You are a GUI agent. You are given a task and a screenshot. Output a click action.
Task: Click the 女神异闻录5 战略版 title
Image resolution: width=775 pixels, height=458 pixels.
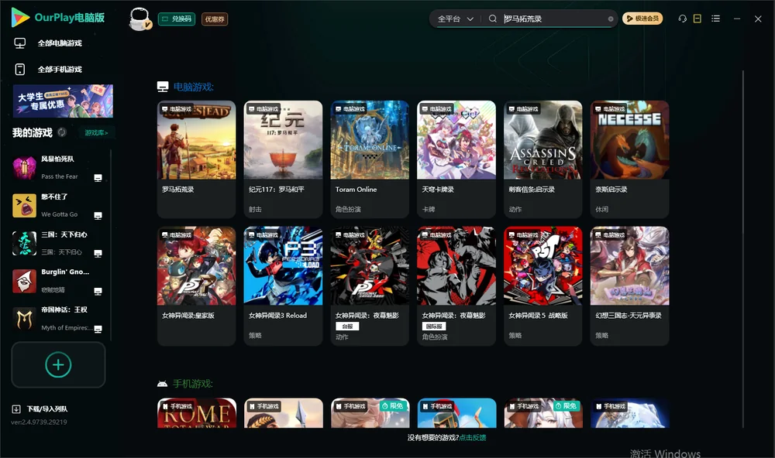coord(539,316)
